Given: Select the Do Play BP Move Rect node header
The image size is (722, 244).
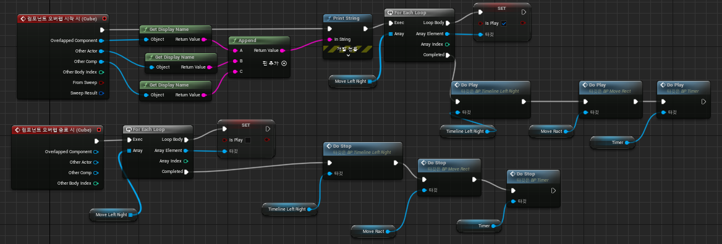Looking at the screenshot, I should 610,88.
